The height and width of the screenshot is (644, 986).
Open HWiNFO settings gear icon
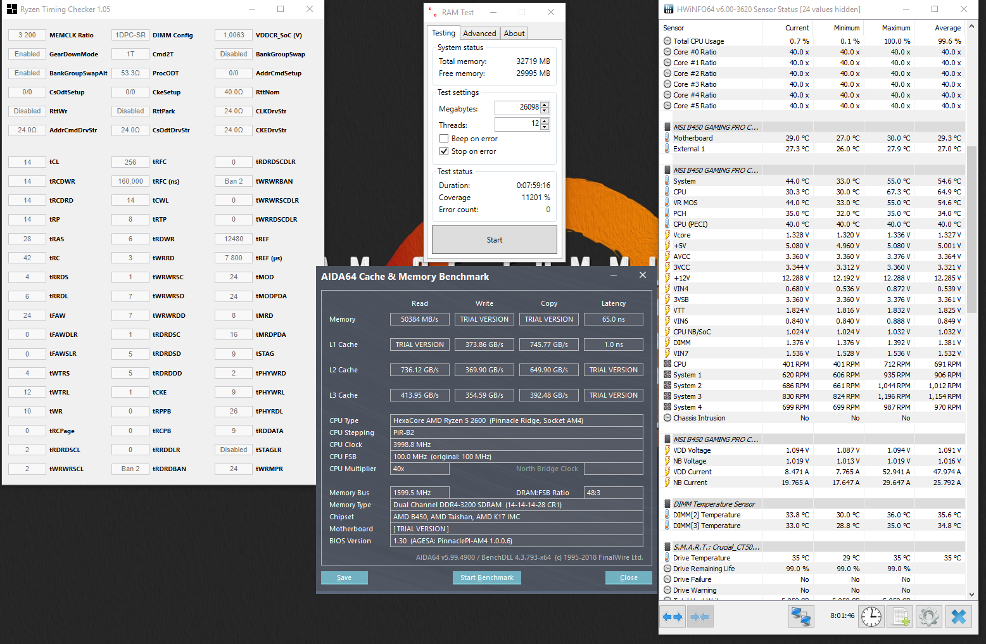point(928,616)
